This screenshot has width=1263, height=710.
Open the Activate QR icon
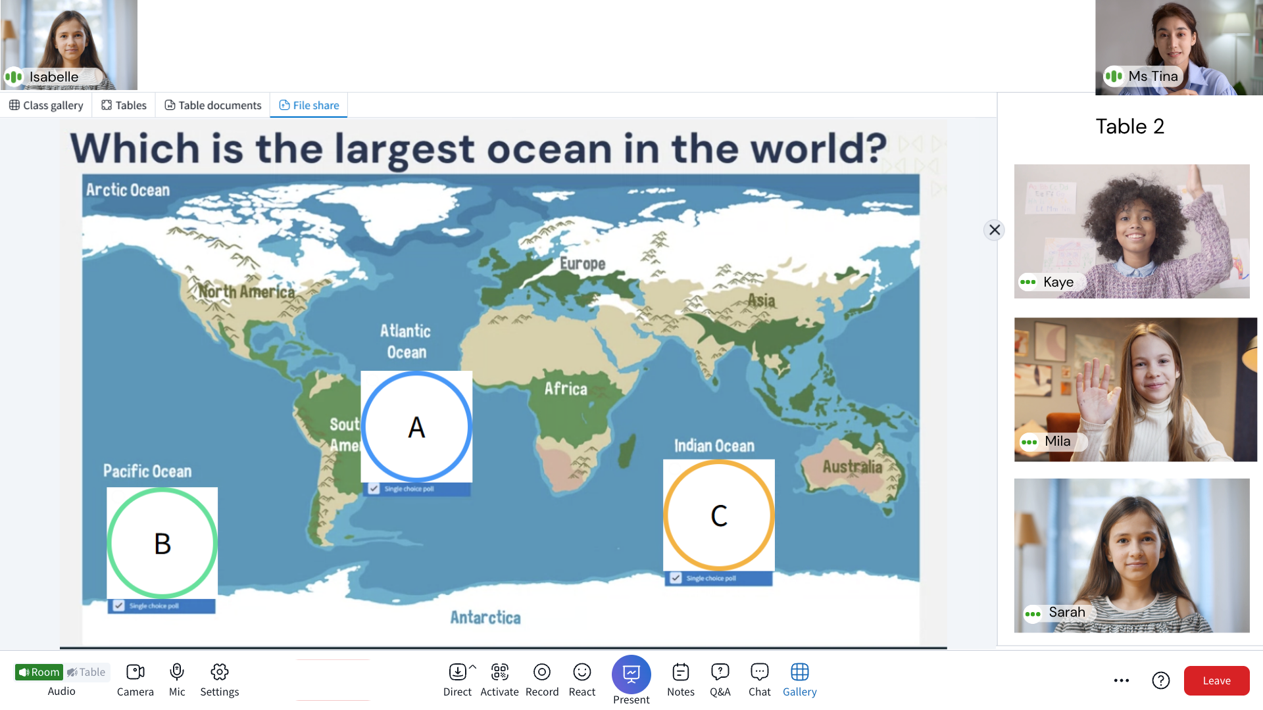[500, 672]
